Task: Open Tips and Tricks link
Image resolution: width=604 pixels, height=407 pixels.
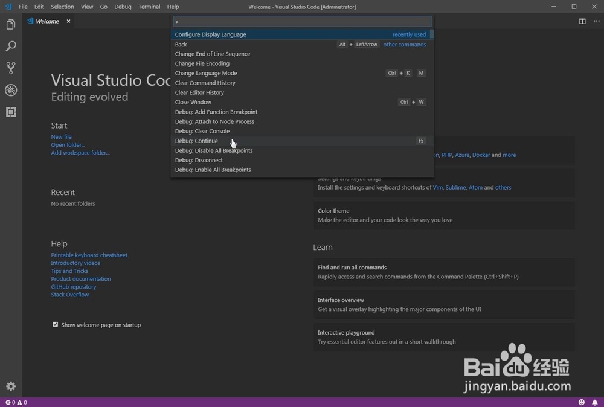Action: pyautogui.click(x=69, y=271)
